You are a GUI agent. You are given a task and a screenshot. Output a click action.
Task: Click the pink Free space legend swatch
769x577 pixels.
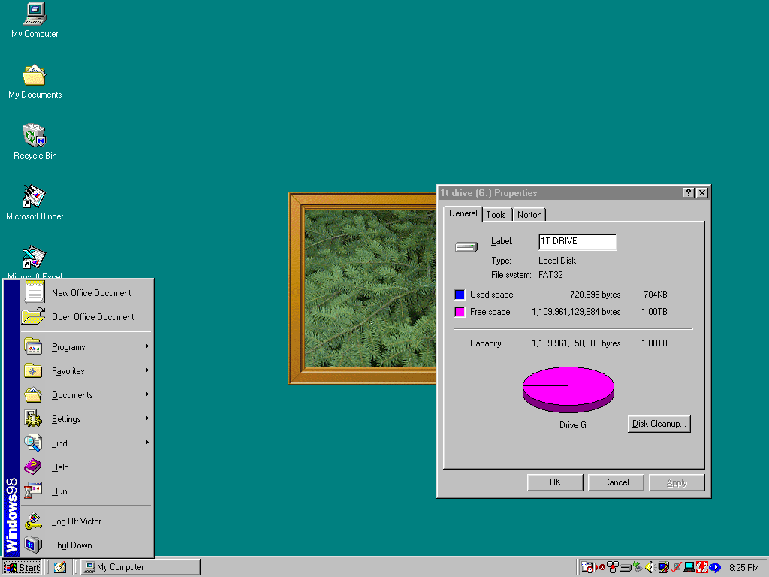tap(460, 311)
